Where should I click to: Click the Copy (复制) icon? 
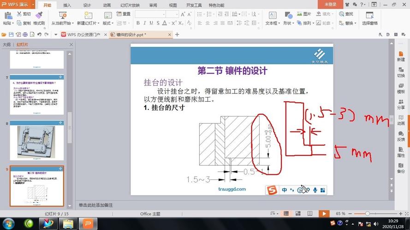click(24, 23)
